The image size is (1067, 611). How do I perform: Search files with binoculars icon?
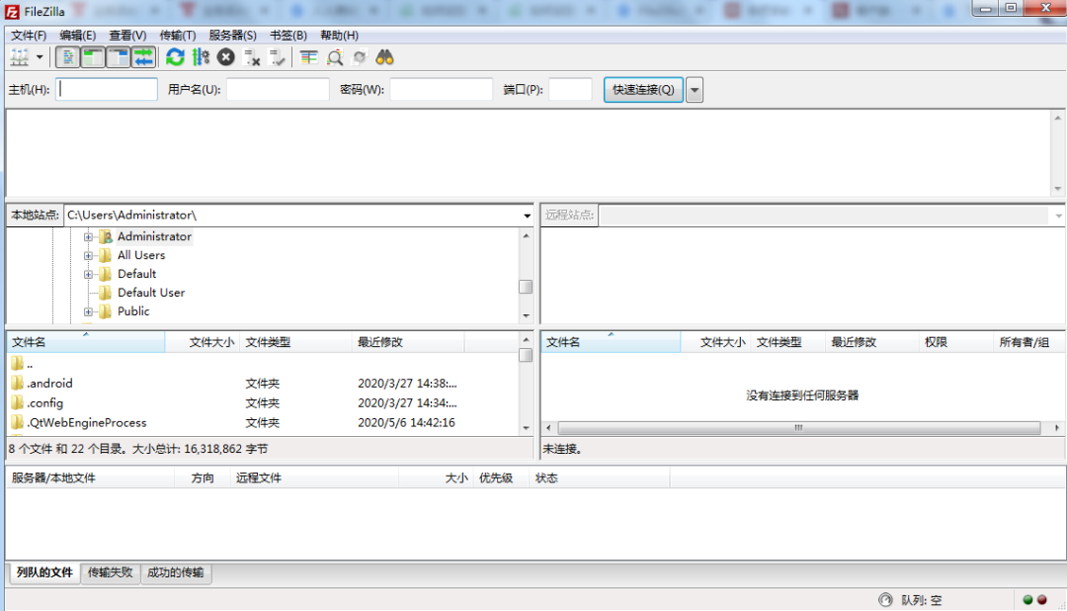pyautogui.click(x=384, y=57)
